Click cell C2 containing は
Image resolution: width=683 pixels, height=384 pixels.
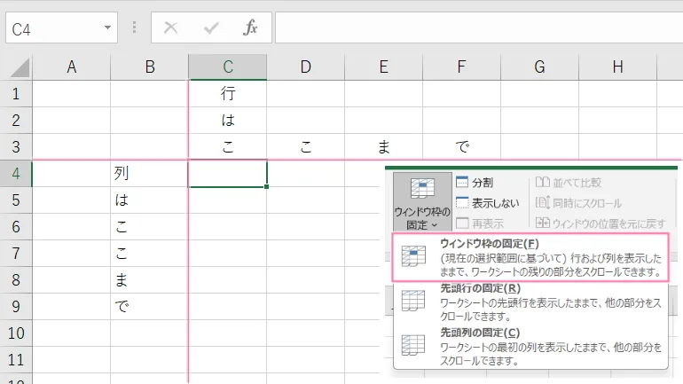[x=228, y=120]
